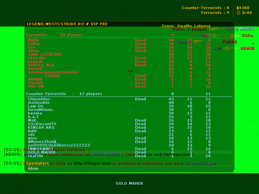Click the Raizen player name
Image resolution: width=259 pixels, height=194 pixels.
tap(35, 69)
